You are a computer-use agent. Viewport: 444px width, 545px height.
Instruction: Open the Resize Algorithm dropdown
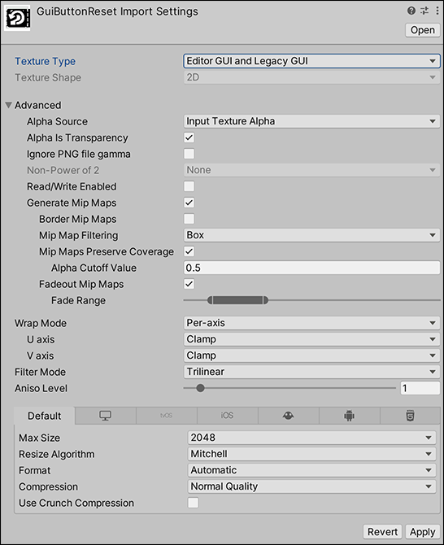[312, 454]
